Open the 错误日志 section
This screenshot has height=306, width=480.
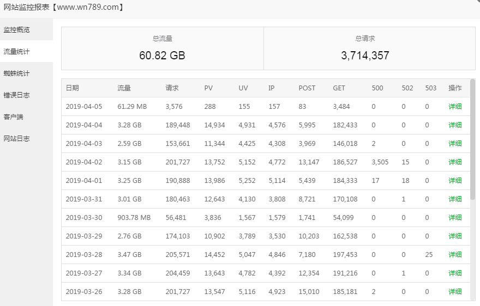coord(17,95)
